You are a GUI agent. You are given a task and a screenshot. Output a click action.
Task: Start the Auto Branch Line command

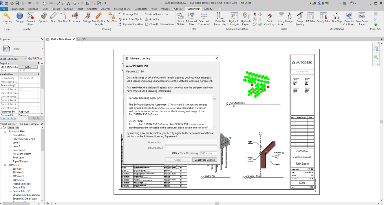pos(157,14)
